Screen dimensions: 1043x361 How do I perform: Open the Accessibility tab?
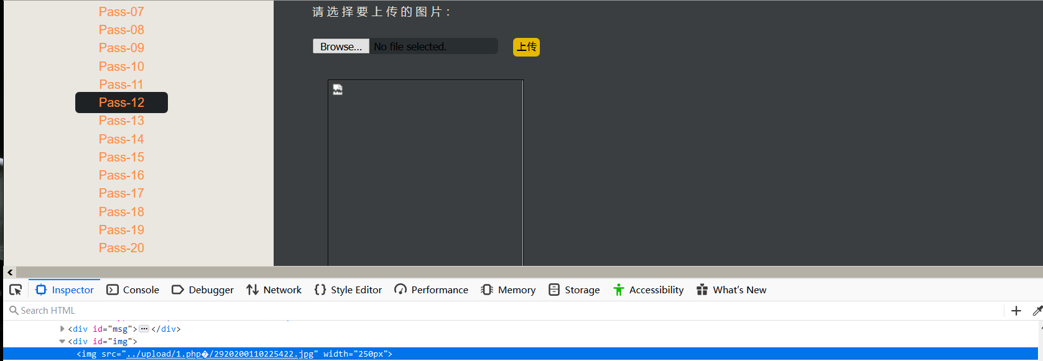tap(648, 290)
